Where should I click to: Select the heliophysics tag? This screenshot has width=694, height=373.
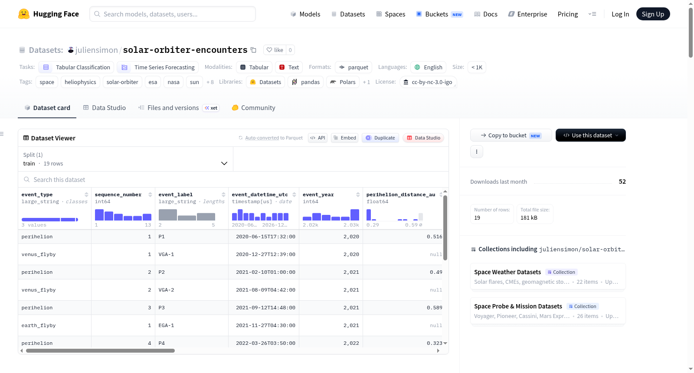tap(80, 82)
